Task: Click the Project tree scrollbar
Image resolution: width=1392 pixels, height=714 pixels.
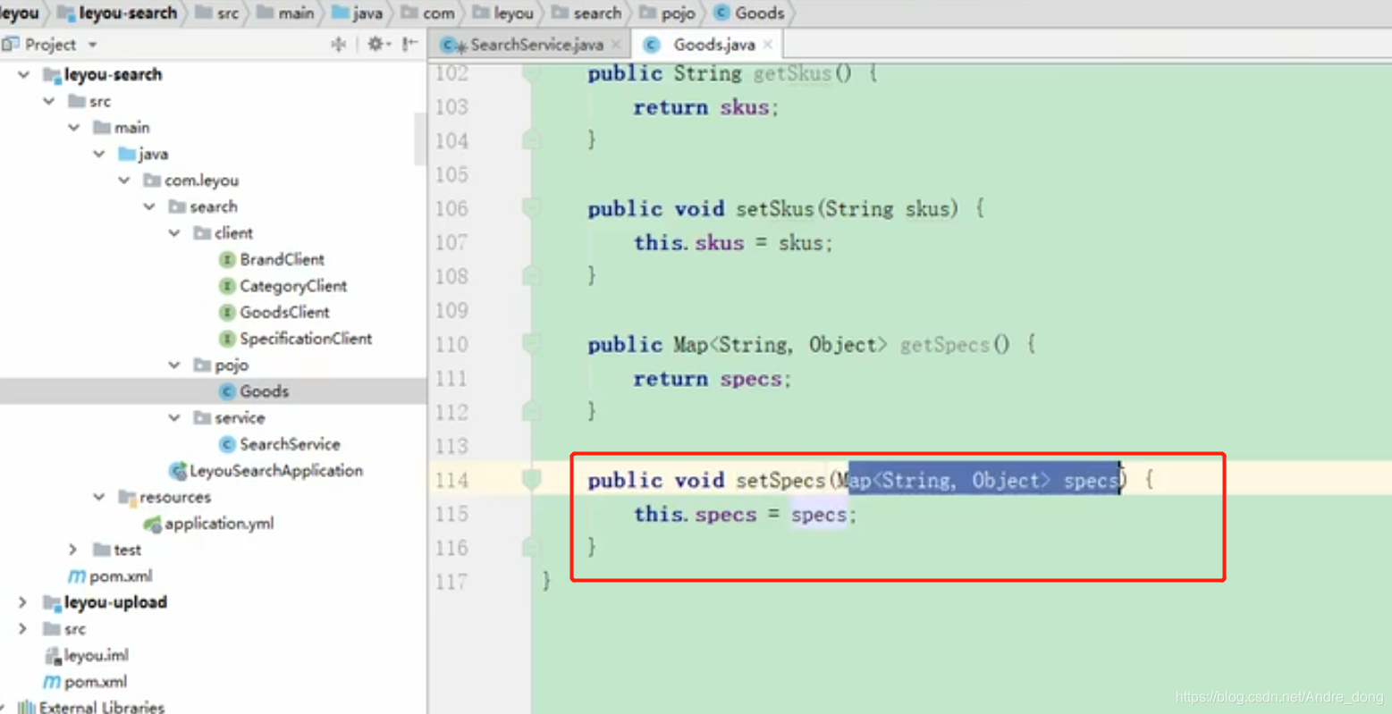Action: [x=420, y=139]
